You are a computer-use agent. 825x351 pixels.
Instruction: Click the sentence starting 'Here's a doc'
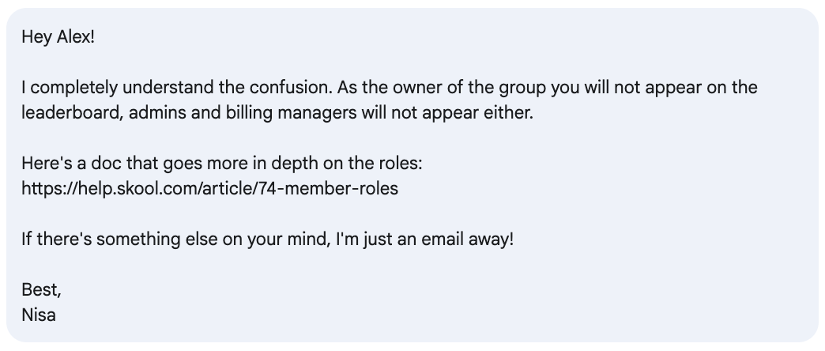pos(222,163)
